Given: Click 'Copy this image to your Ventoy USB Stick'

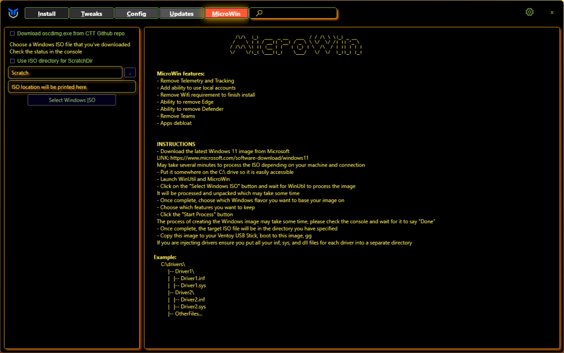Looking at the screenshot, I should click(234, 236).
